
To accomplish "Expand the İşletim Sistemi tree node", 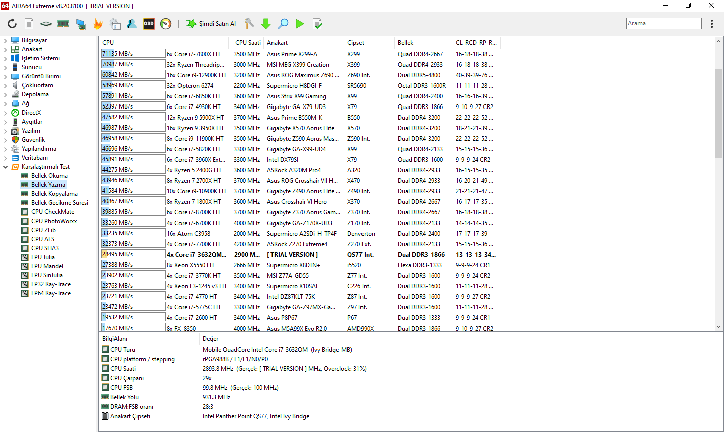I will tap(5, 58).
